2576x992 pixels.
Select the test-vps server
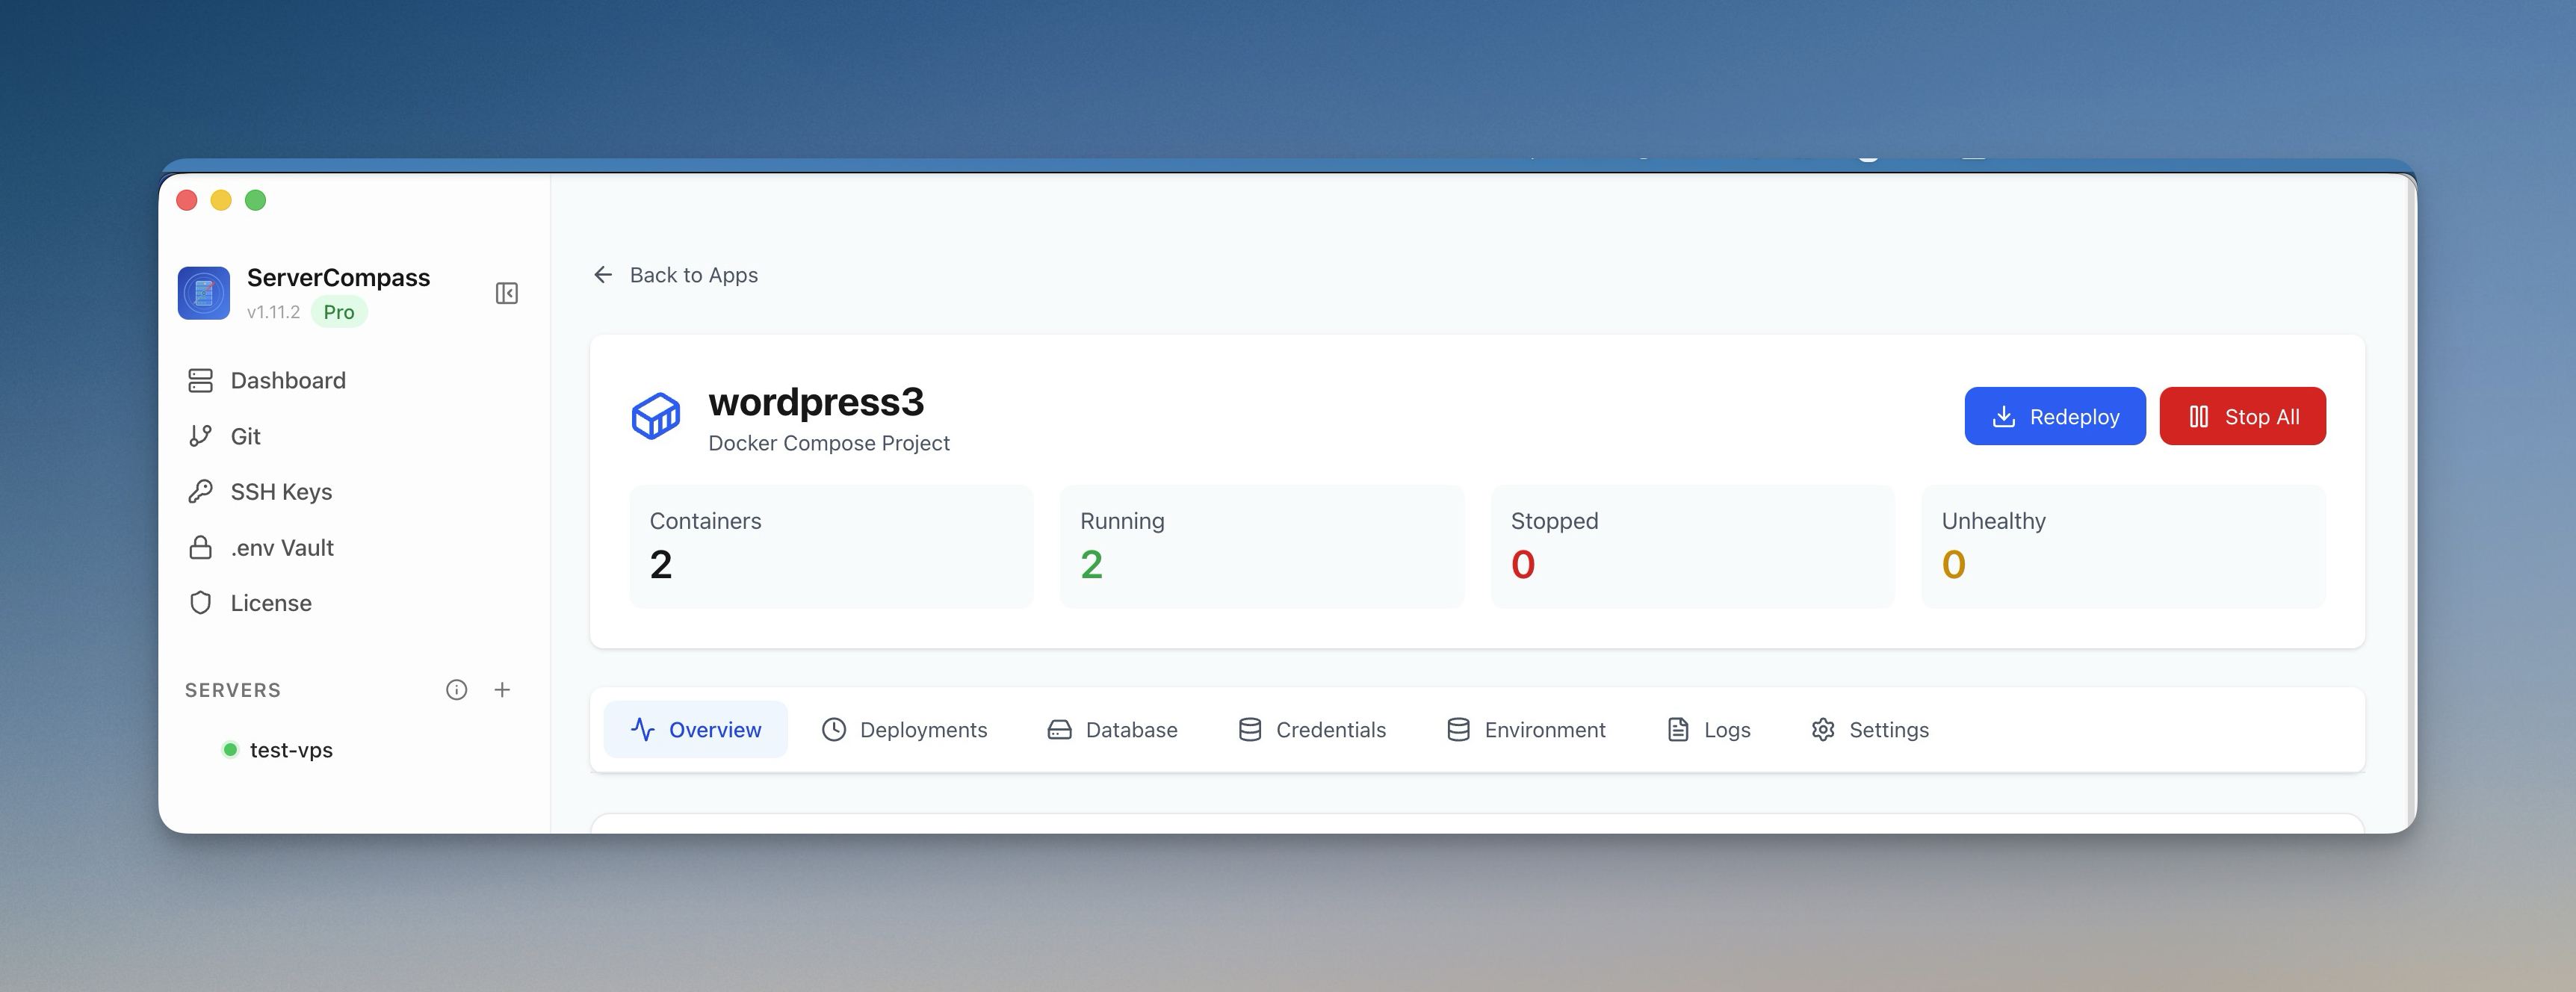click(290, 750)
